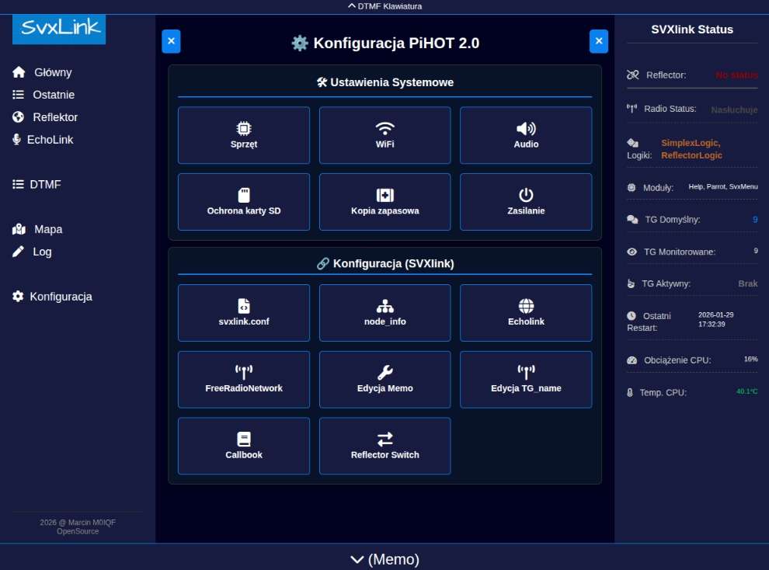Expand the DTMF Klawiatura panel
The height and width of the screenshot is (570, 769).
point(384,6)
